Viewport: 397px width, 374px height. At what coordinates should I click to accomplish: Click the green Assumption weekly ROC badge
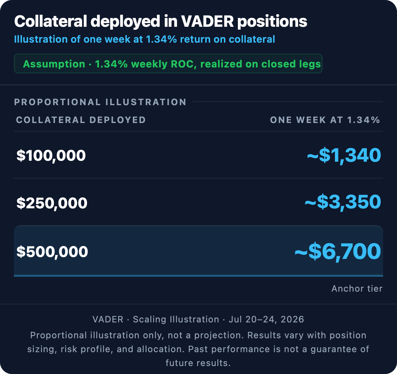[x=168, y=63]
